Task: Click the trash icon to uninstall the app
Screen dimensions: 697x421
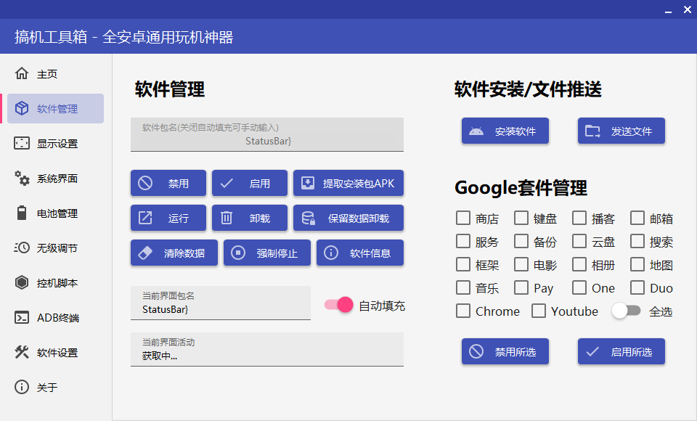Action: coord(227,217)
